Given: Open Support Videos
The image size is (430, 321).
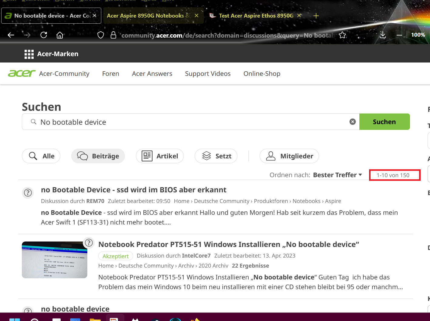Looking at the screenshot, I should tap(208, 74).
